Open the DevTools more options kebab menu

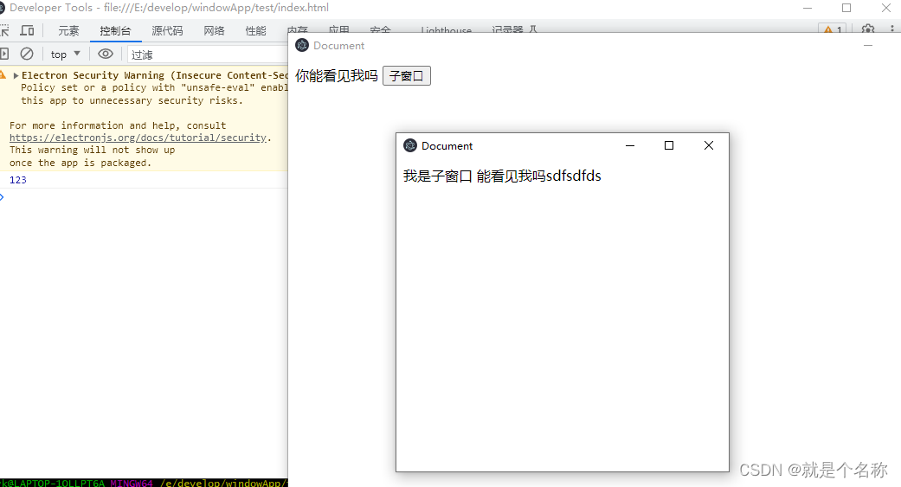[891, 29]
